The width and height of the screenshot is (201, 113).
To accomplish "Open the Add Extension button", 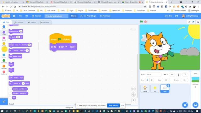I will coord(4,102).
